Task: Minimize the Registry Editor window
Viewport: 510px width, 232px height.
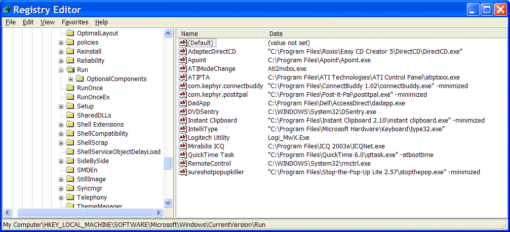Action: click(473, 10)
